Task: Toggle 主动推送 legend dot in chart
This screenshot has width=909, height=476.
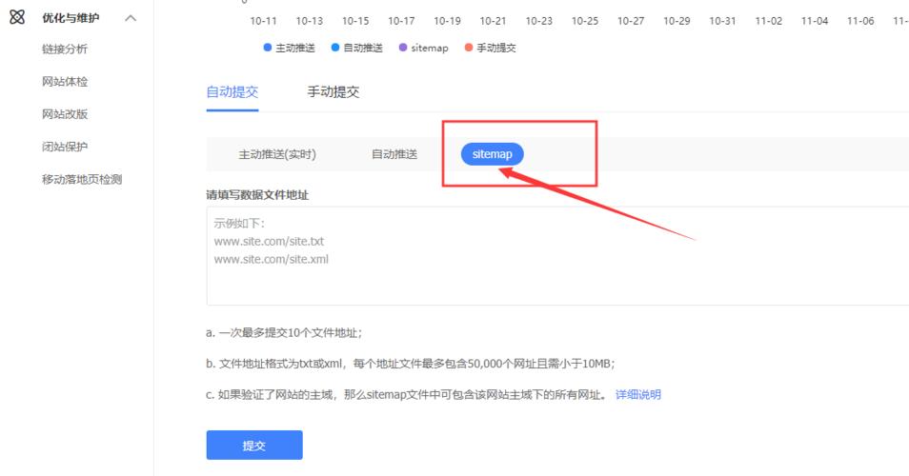Action: point(267,48)
